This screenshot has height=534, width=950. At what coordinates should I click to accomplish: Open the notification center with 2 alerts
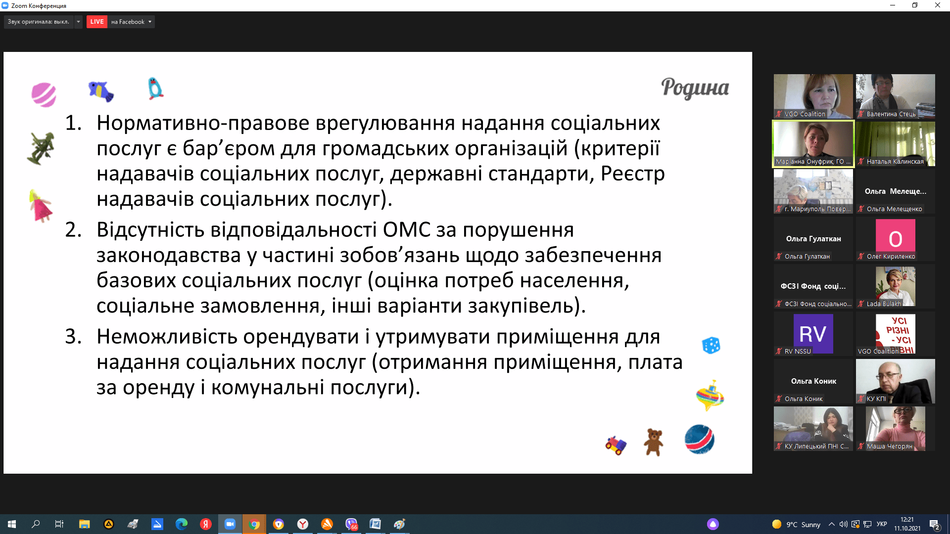pos(934,524)
